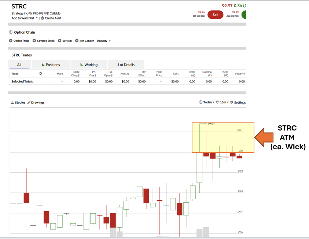The height and width of the screenshot is (239, 309).
Task: Click the 99.97 last price
Action: click(x=227, y=6)
